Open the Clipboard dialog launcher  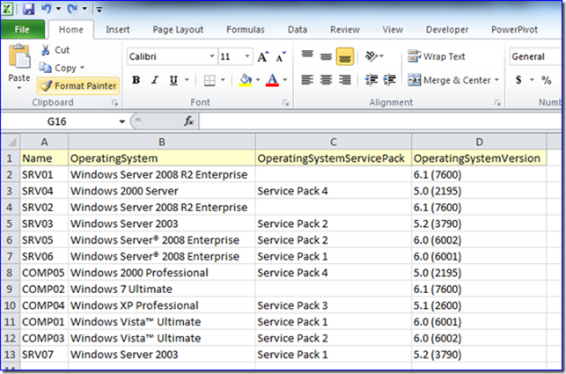pos(114,103)
